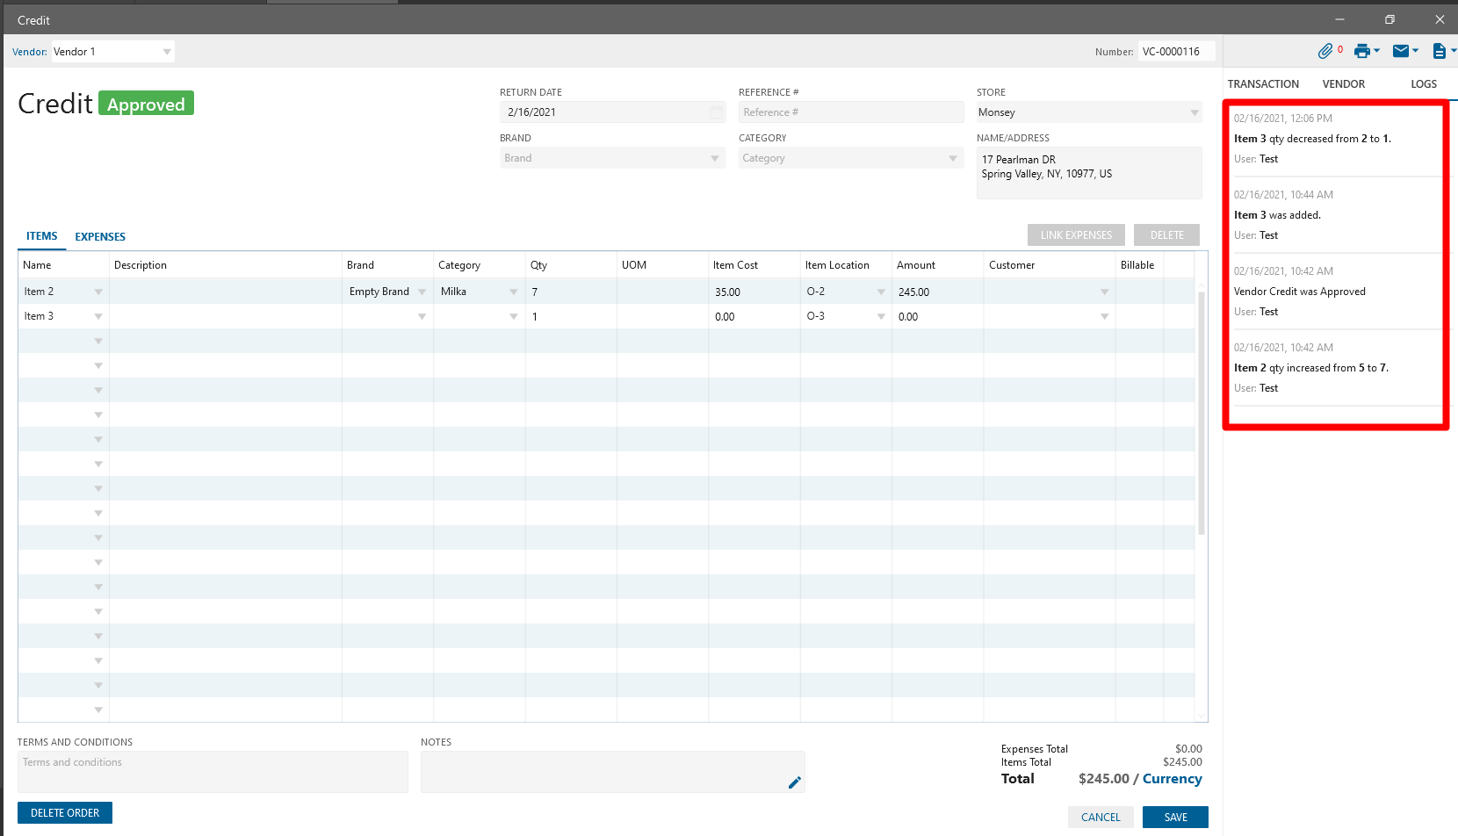Viewport: 1458px width, 836px height.
Task: Open the Empty Brand dropdown arrow
Action: tap(422, 292)
